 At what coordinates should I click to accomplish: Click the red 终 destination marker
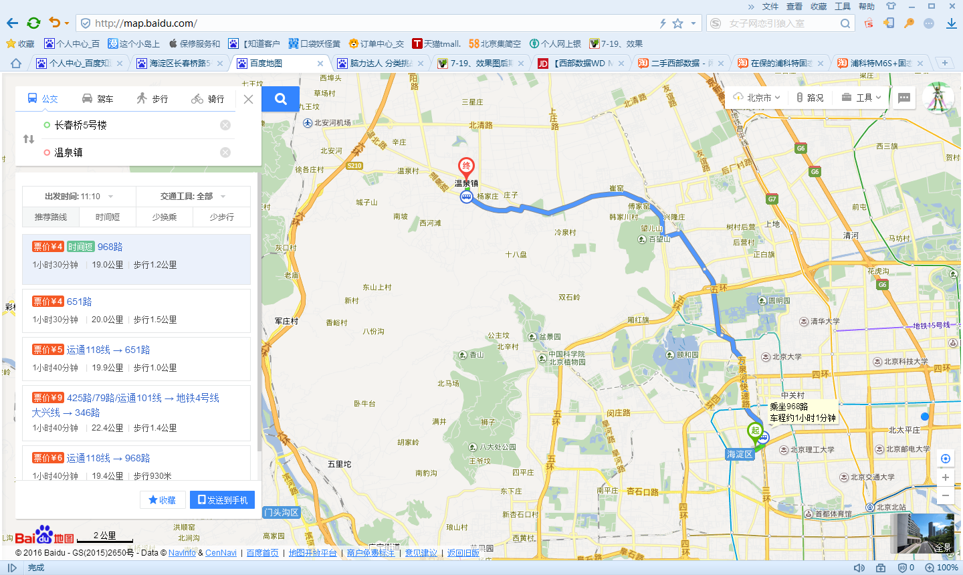(x=466, y=167)
